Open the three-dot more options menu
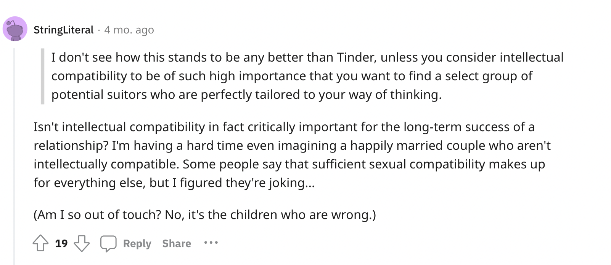611x265 pixels. click(x=211, y=243)
